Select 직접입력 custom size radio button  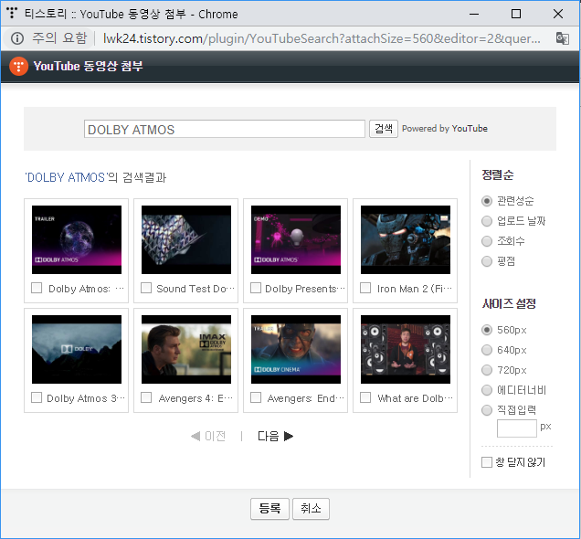tap(487, 410)
